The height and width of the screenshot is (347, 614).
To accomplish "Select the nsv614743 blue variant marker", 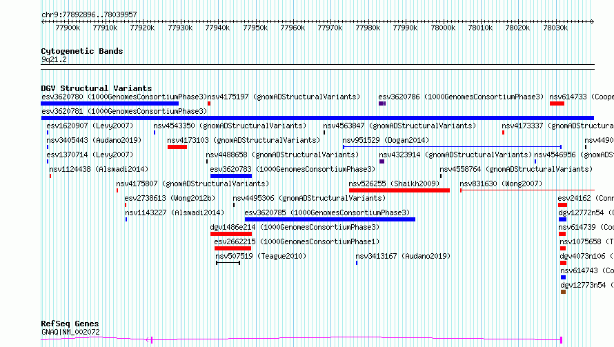I will click(563, 277).
